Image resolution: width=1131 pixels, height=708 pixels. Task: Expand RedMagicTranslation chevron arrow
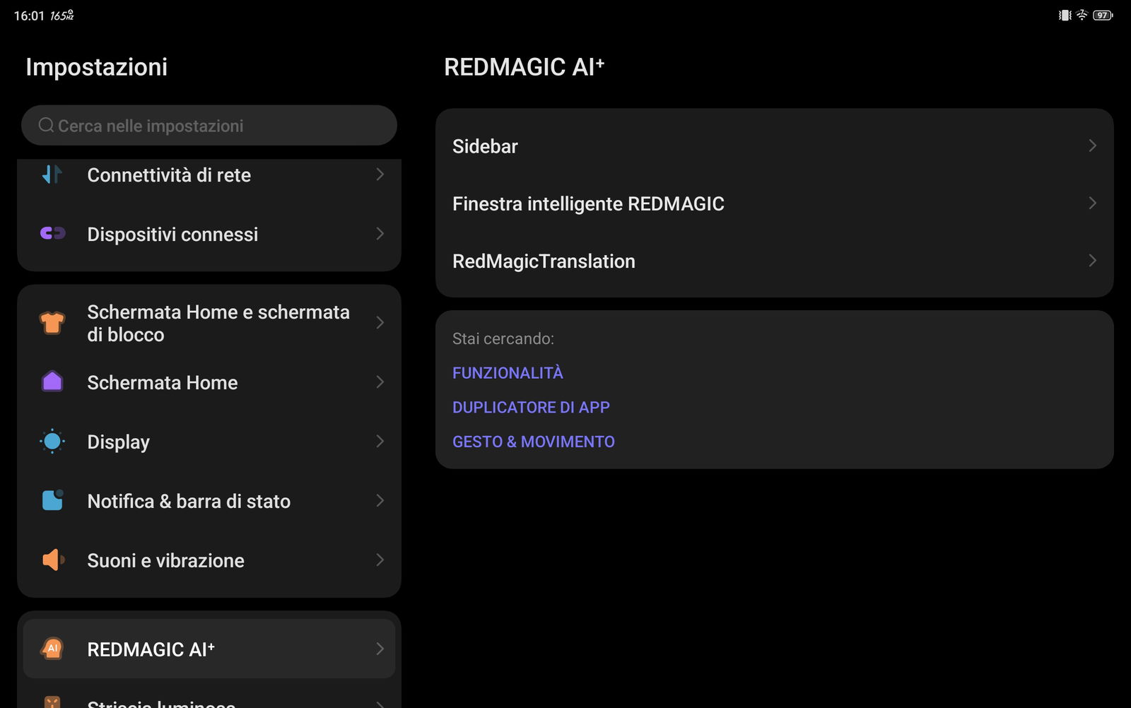click(1092, 261)
